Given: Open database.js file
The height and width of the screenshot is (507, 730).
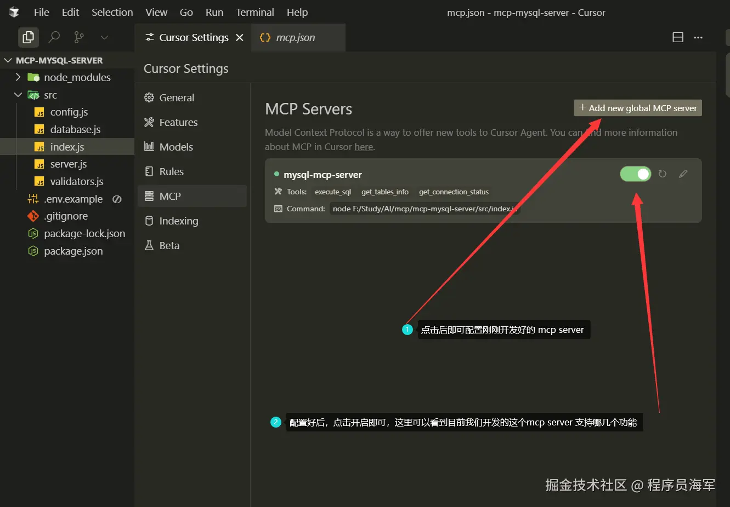Looking at the screenshot, I should tap(67, 129).
